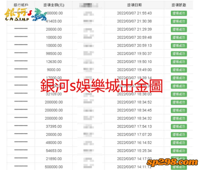
Task: Click 提領成功 badge for the 18:34:32 row
Action: coord(179,118)
